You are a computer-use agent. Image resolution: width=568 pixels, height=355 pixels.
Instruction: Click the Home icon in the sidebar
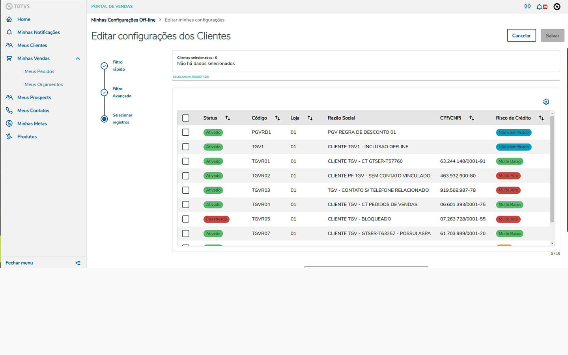click(x=9, y=19)
